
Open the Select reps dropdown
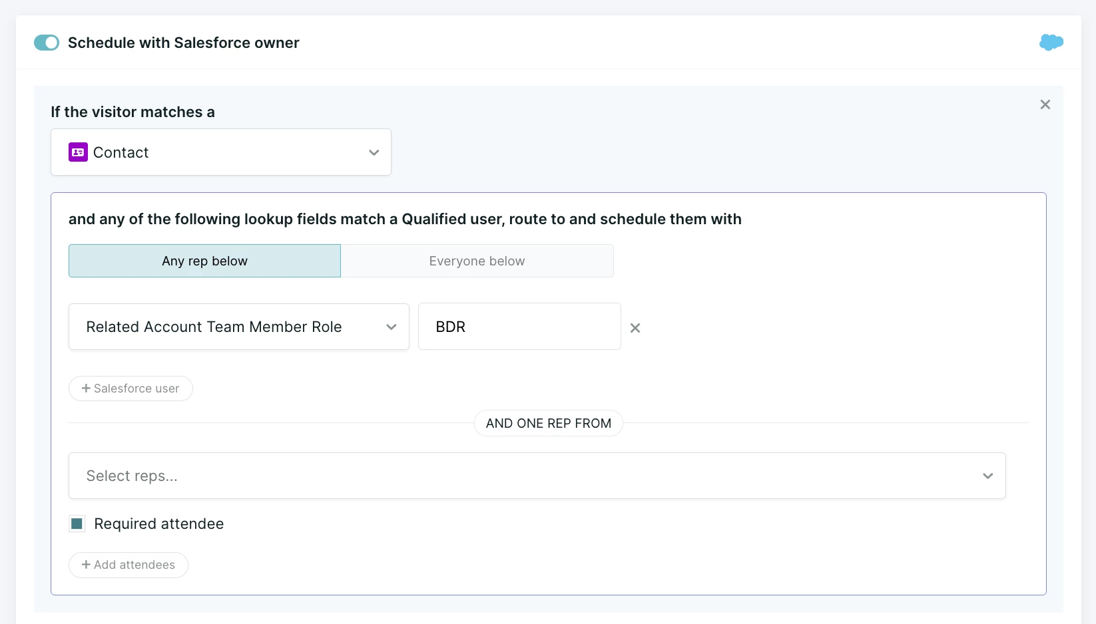(537, 476)
